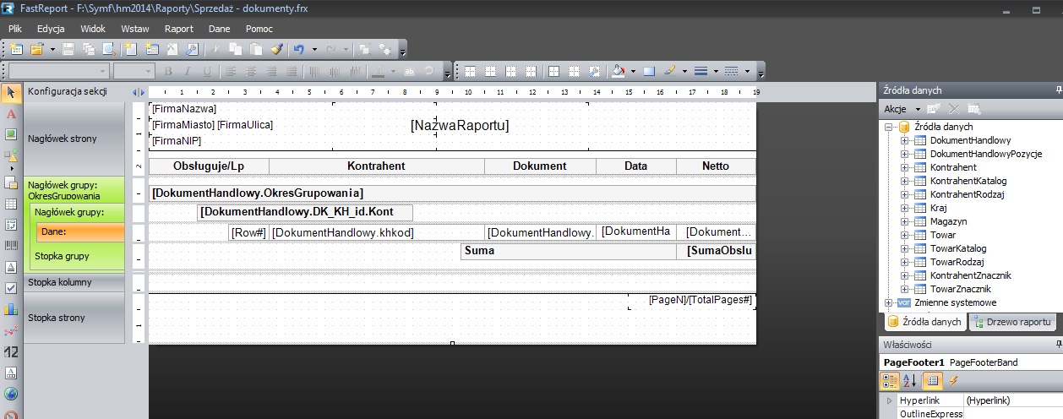
Task: Switch properties panel to Events view
Action: tap(953, 381)
